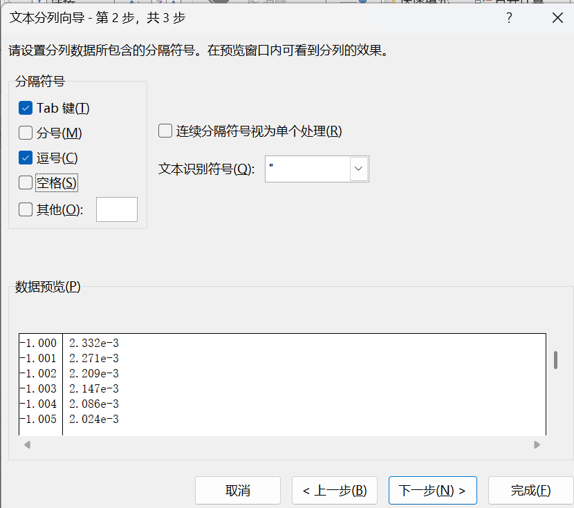Select preview value -1.001
574x508 pixels.
39,359
